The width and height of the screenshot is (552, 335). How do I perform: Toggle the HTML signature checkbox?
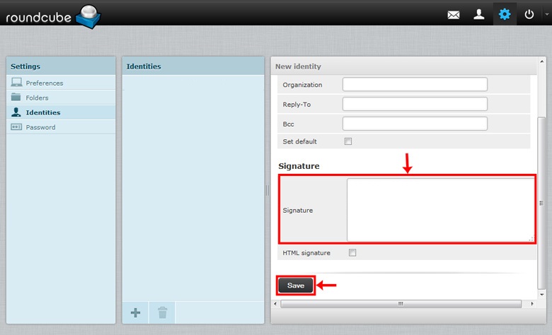coord(352,252)
